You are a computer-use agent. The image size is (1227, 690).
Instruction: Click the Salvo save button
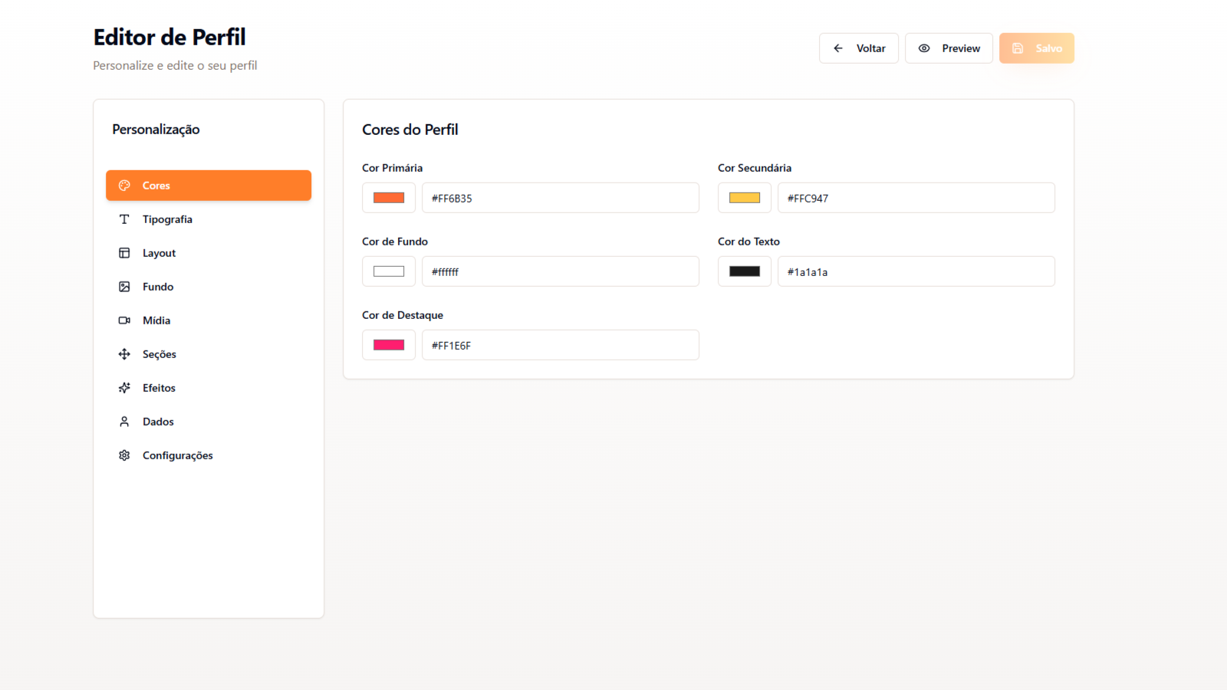(1036, 48)
